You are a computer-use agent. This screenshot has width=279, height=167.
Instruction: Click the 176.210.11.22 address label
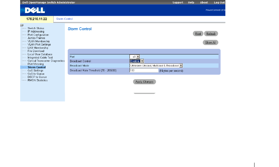(37, 19)
